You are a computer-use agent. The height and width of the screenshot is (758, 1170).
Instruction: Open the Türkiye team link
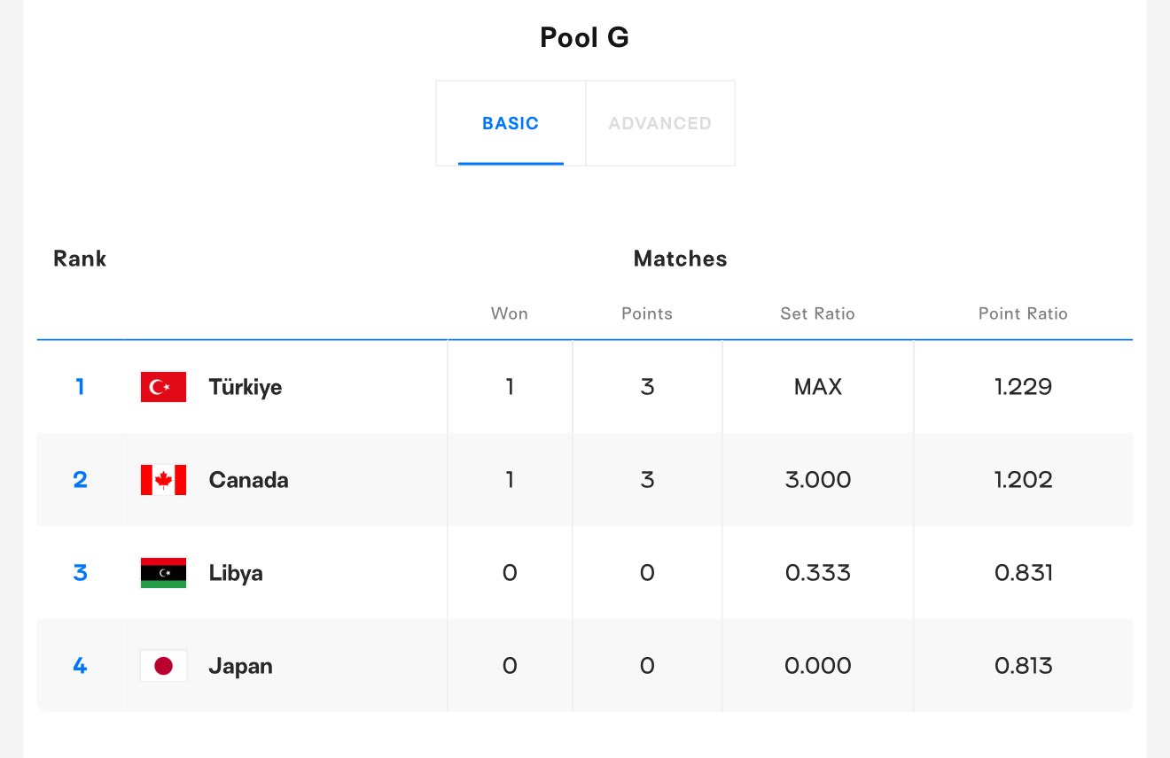246,387
